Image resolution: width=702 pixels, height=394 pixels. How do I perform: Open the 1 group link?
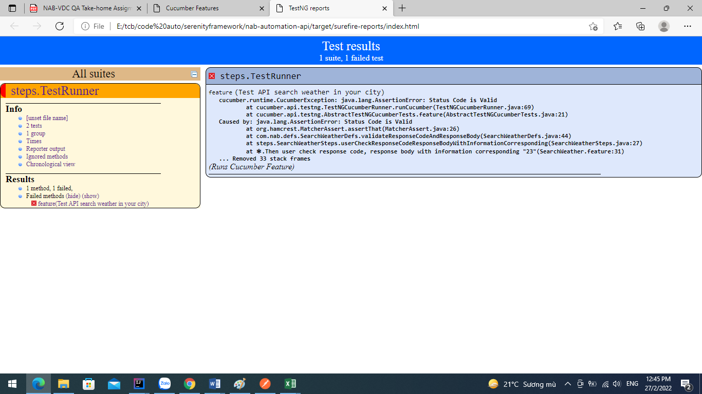(35, 133)
